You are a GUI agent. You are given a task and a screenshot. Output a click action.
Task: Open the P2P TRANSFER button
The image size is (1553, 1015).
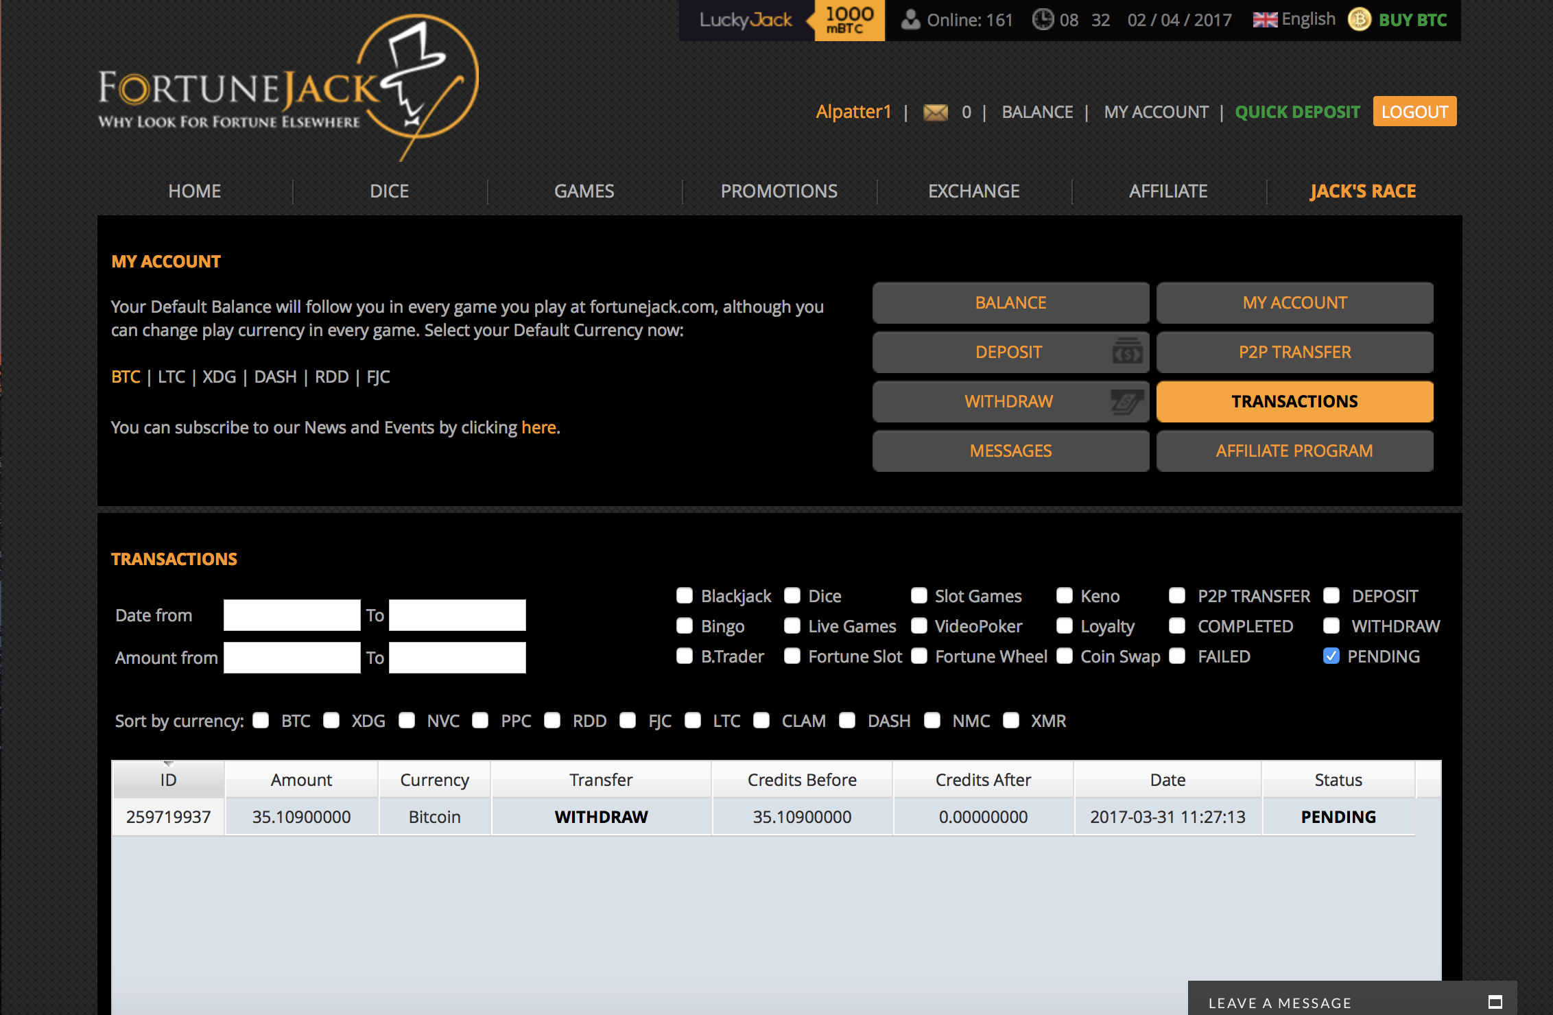pyautogui.click(x=1294, y=353)
